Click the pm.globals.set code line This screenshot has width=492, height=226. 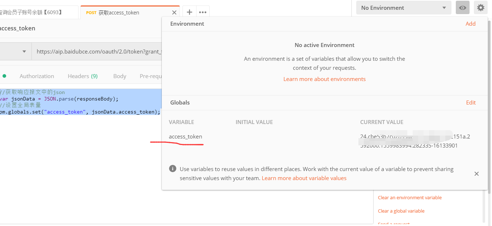pyautogui.click(x=80, y=112)
